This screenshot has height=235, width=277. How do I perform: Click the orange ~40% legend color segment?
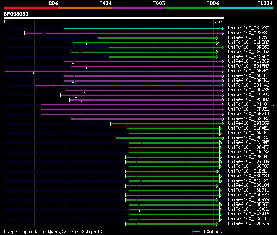point(85,8)
